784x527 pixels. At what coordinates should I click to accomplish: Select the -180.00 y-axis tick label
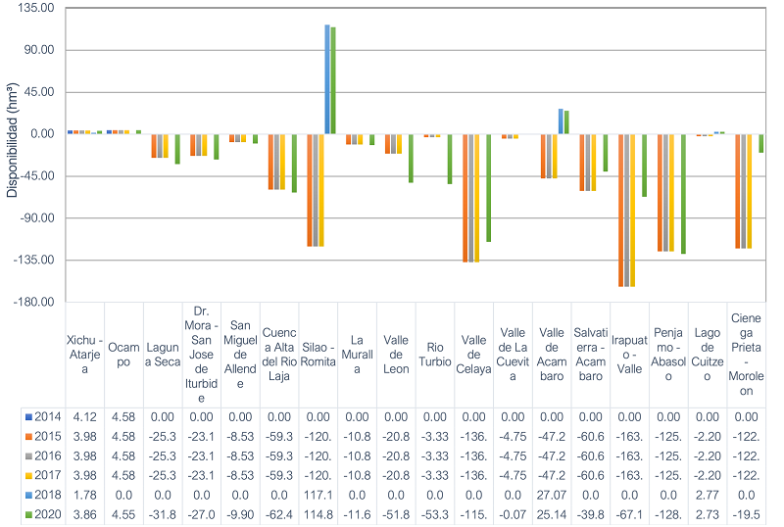point(34,302)
